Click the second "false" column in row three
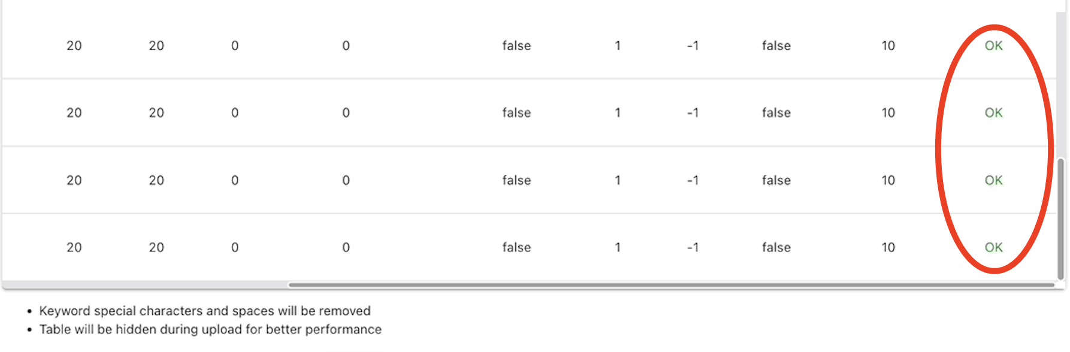Viewport: 1070px width, 352px height. [776, 180]
